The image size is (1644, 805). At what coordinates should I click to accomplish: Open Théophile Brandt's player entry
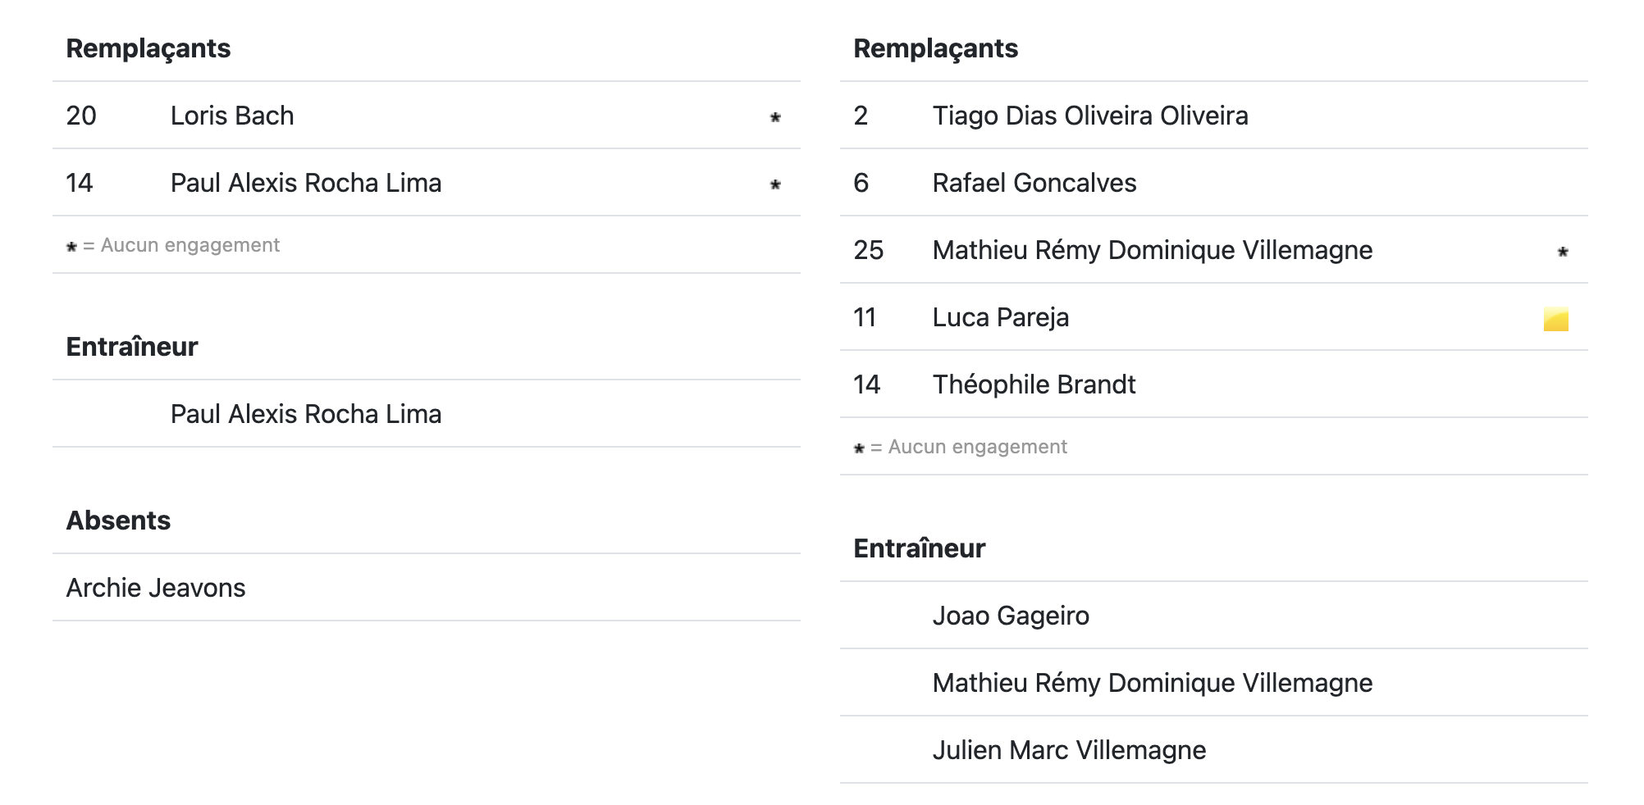(1034, 384)
